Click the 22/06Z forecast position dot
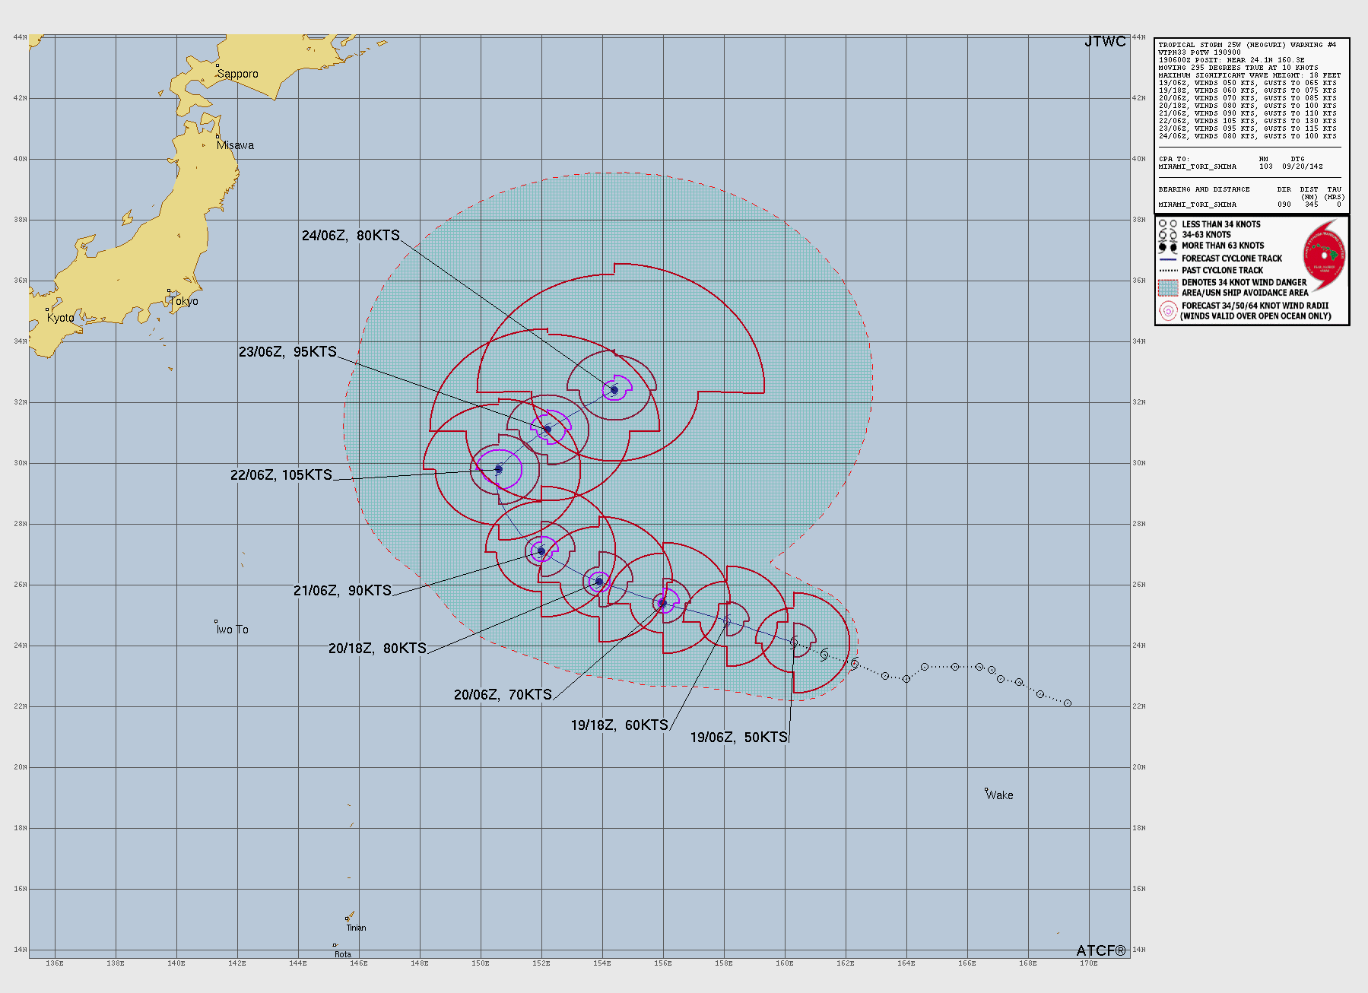 tap(499, 469)
